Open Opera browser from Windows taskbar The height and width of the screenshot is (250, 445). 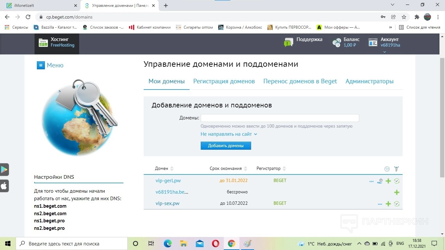pos(215,243)
